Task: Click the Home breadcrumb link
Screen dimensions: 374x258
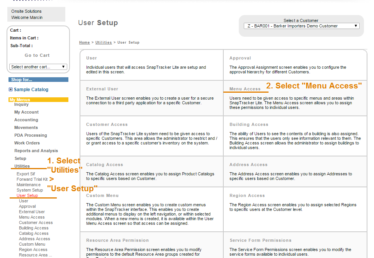Action: point(84,42)
